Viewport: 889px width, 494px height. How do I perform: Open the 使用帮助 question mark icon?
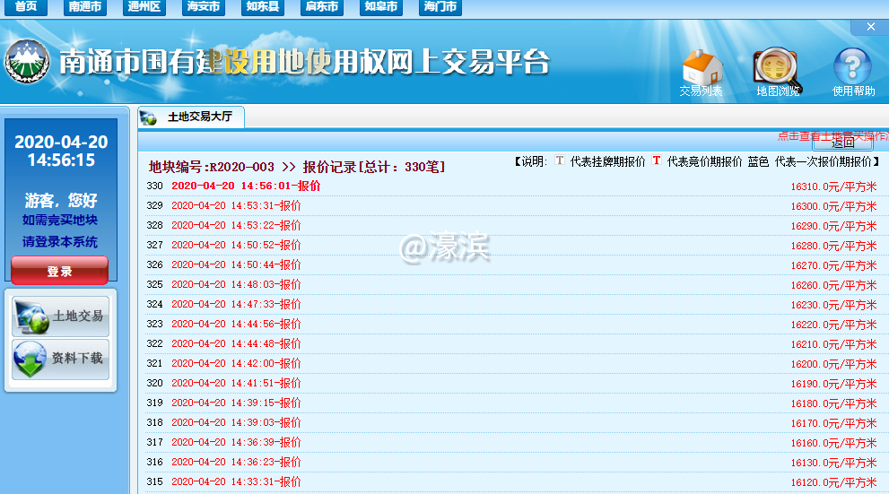[x=852, y=66]
